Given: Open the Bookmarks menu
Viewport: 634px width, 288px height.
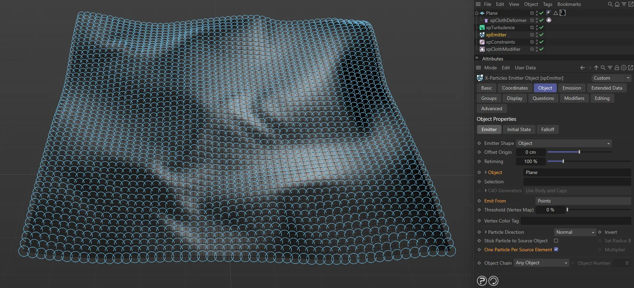Looking at the screenshot, I should click(569, 4).
